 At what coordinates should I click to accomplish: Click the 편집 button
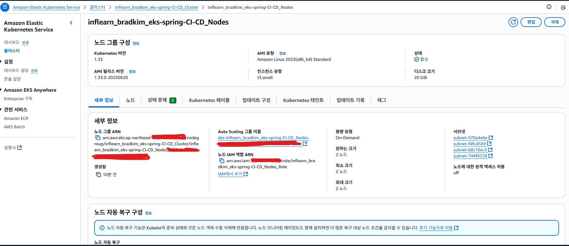[x=531, y=22]
